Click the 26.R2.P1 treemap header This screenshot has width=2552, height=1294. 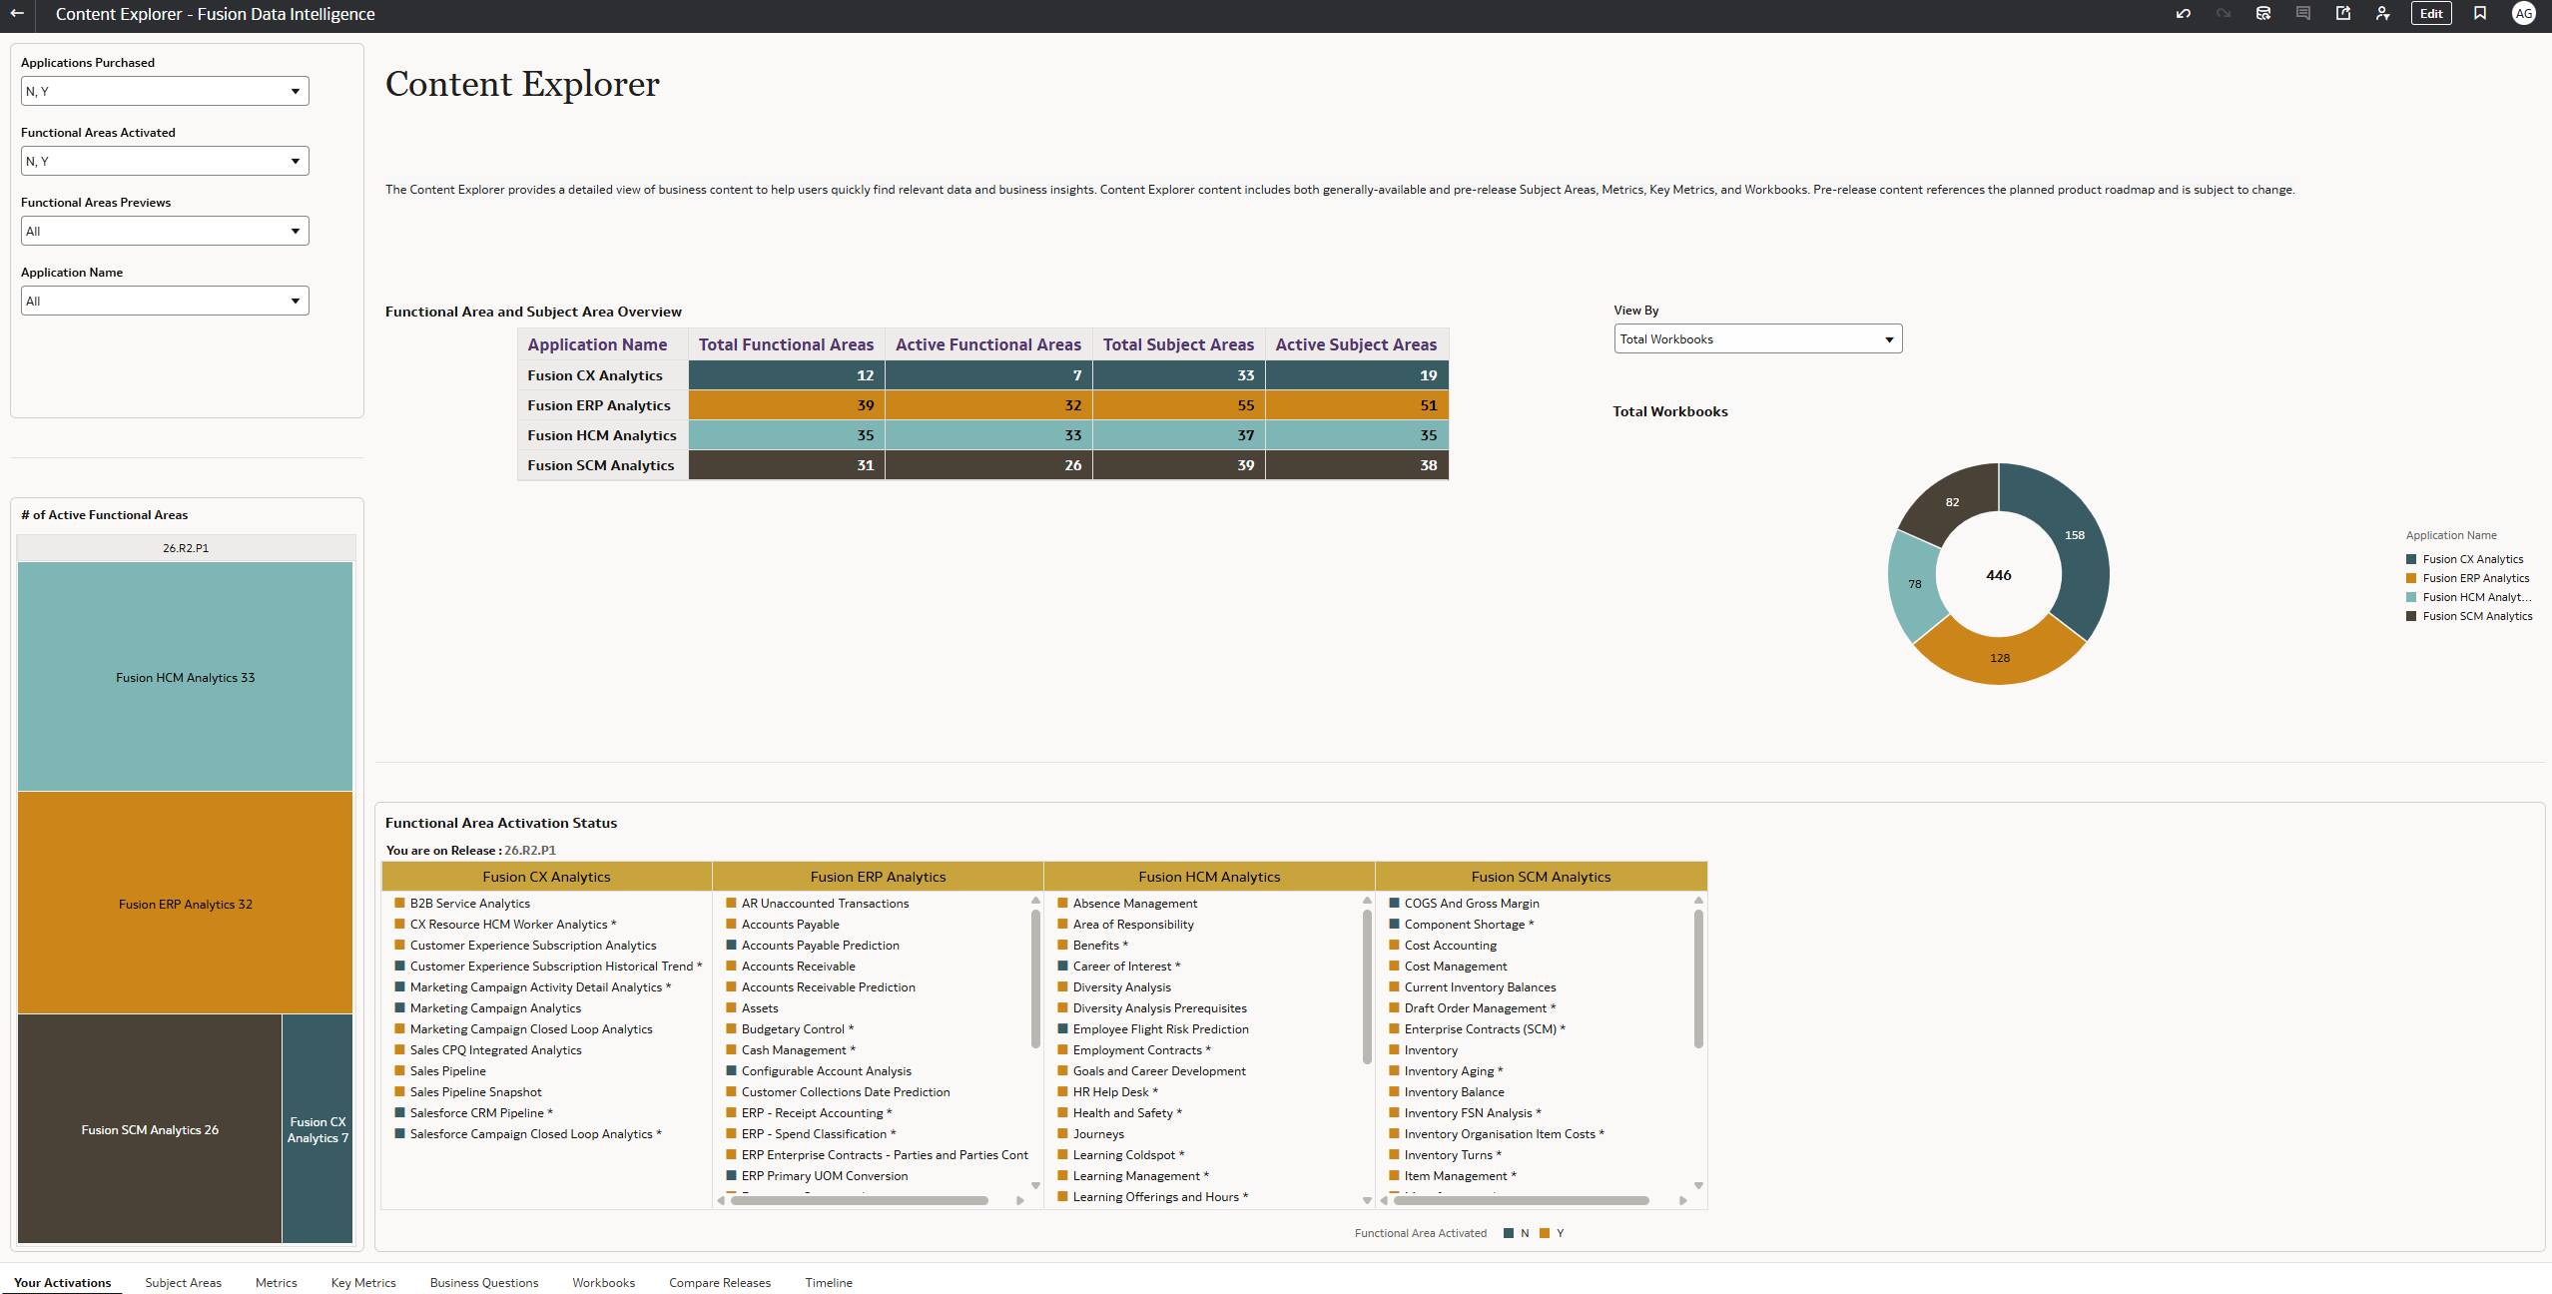point(186,548)
